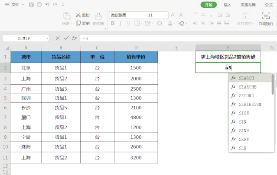The height and width of the screenshot is (175, 277).
Task: Open the text color dropdown arrow
Action: (175, 23)
